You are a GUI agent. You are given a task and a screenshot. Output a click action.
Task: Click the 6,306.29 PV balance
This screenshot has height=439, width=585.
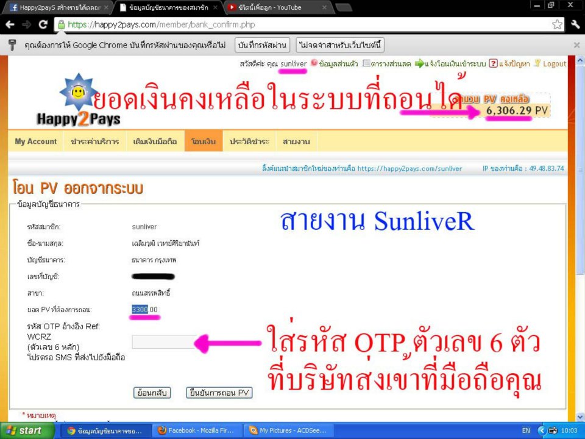pyautogui.click(x=517, y=110)
